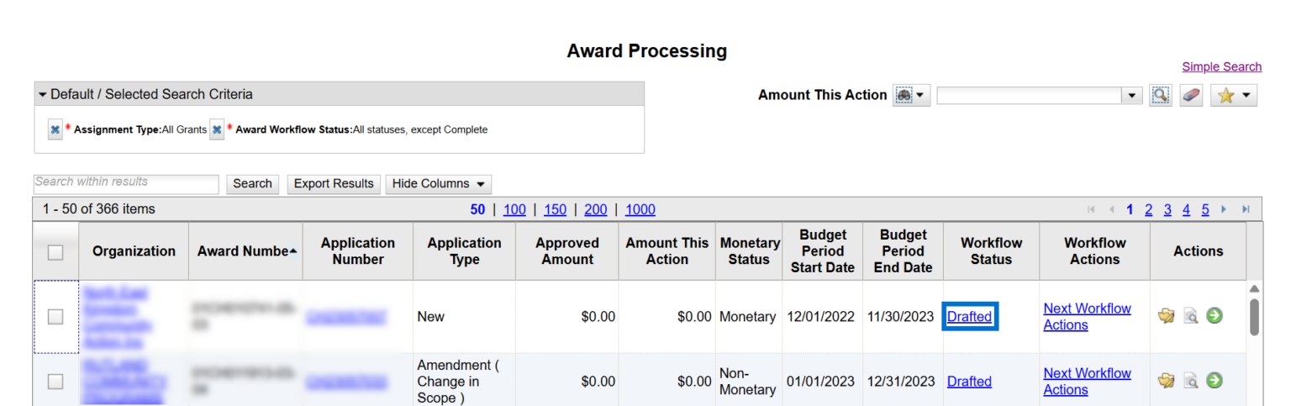
Task: Click the magnifier search icon button
Action: click(1161, 95)
